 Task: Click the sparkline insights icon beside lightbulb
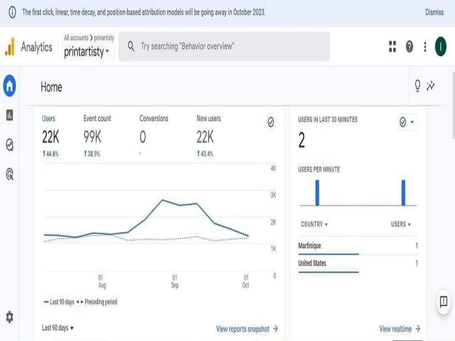[430, 86]
